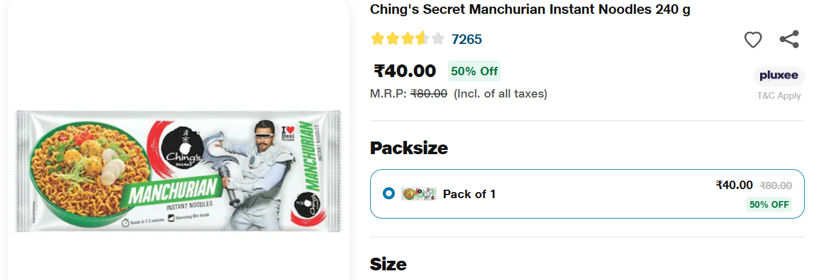Click the Size section heading
Screen dimensions: 838x280
coord(388,264)
